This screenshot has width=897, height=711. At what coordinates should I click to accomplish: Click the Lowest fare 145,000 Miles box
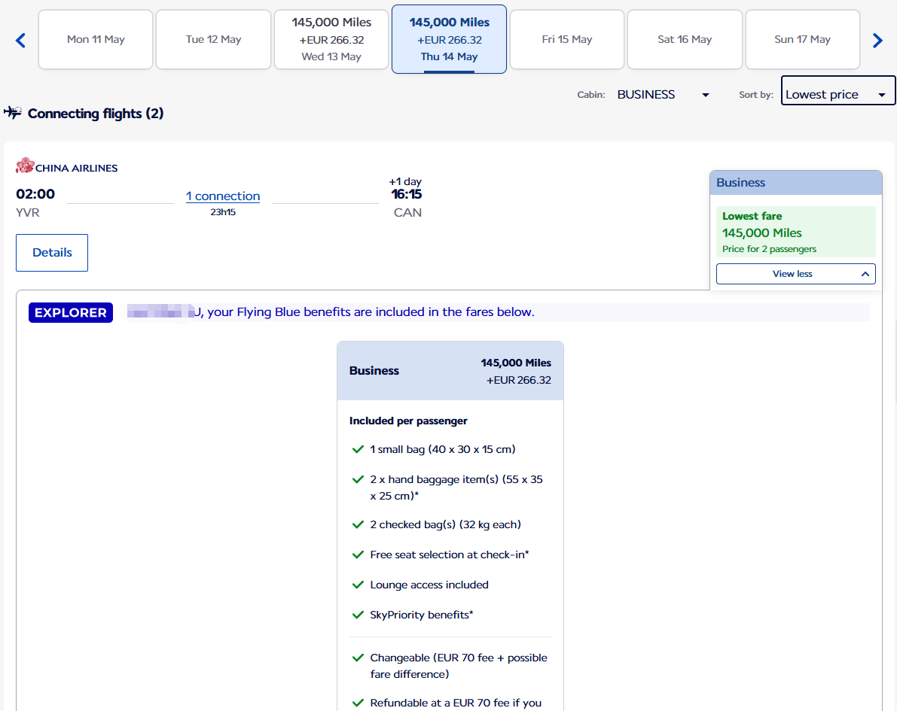[795, 232]
